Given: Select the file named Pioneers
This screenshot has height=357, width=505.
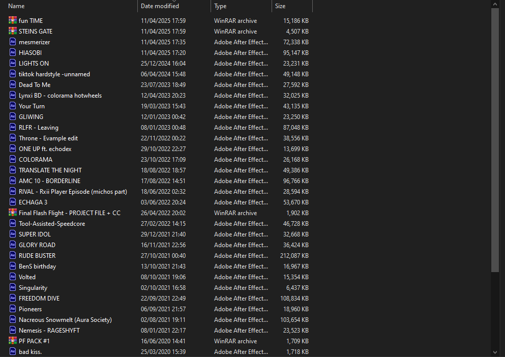Looking at the screenshot, I should (31, 309).
